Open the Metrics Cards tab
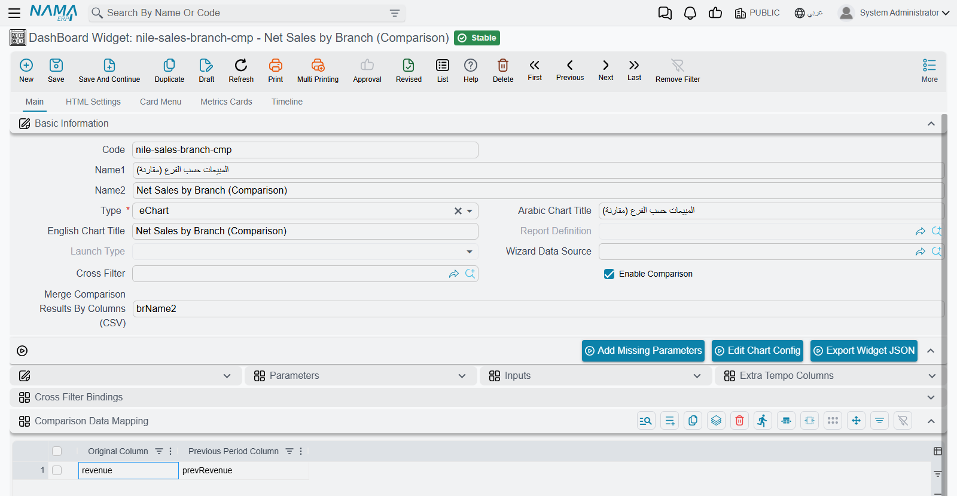957x496 pixels. [226, 102]
